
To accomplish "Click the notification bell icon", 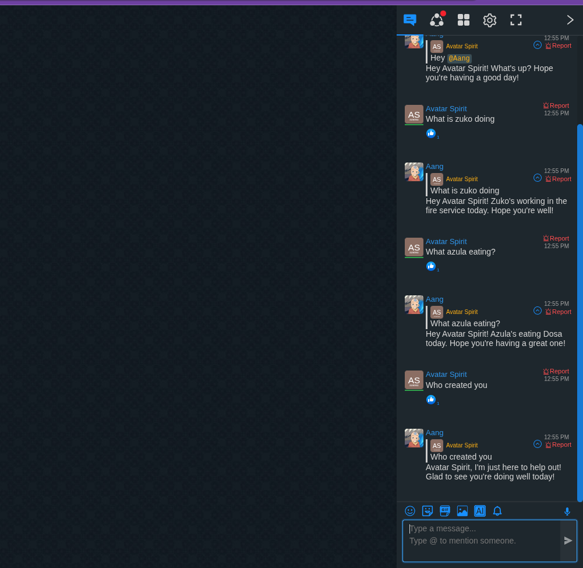I will [497, 511].
